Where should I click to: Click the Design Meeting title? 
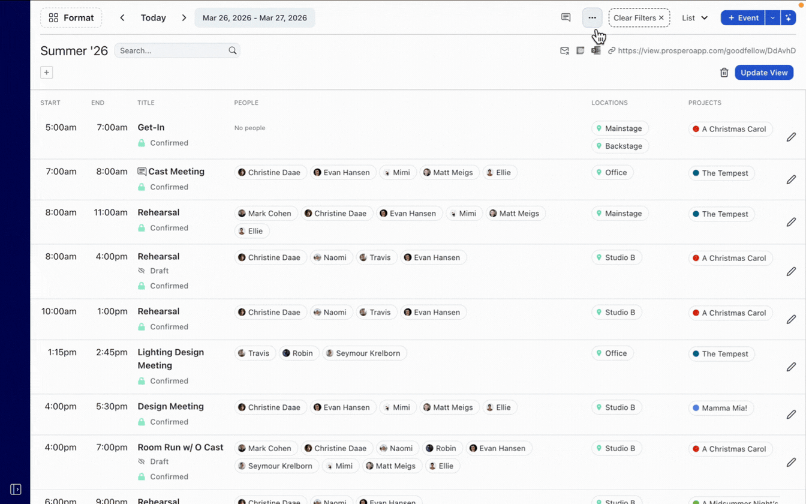(170, 406)
